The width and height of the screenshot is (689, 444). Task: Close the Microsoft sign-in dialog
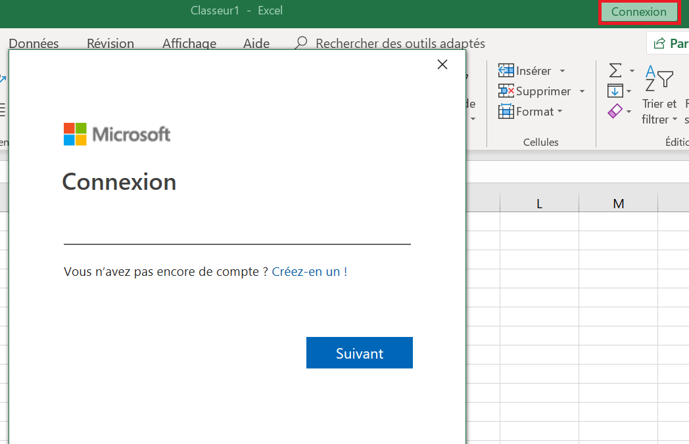click(x=442, y=64)
